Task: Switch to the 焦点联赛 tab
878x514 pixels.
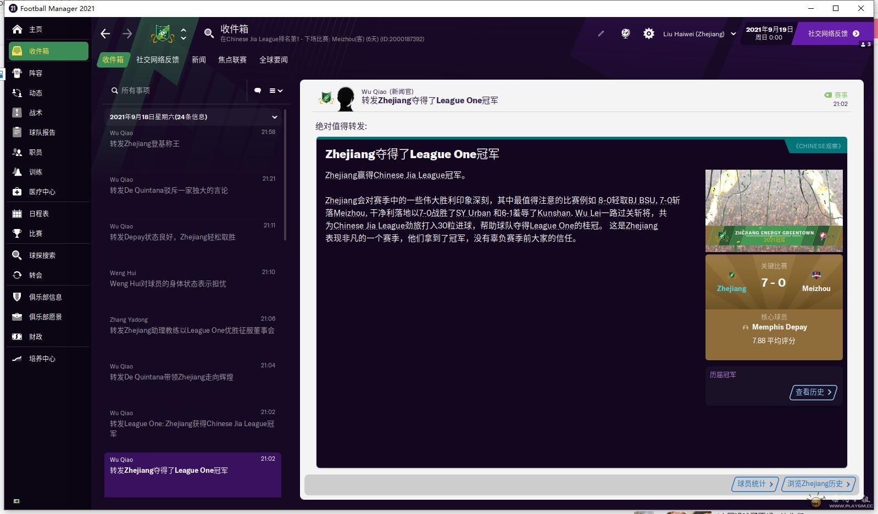Action: click(232, 60)
